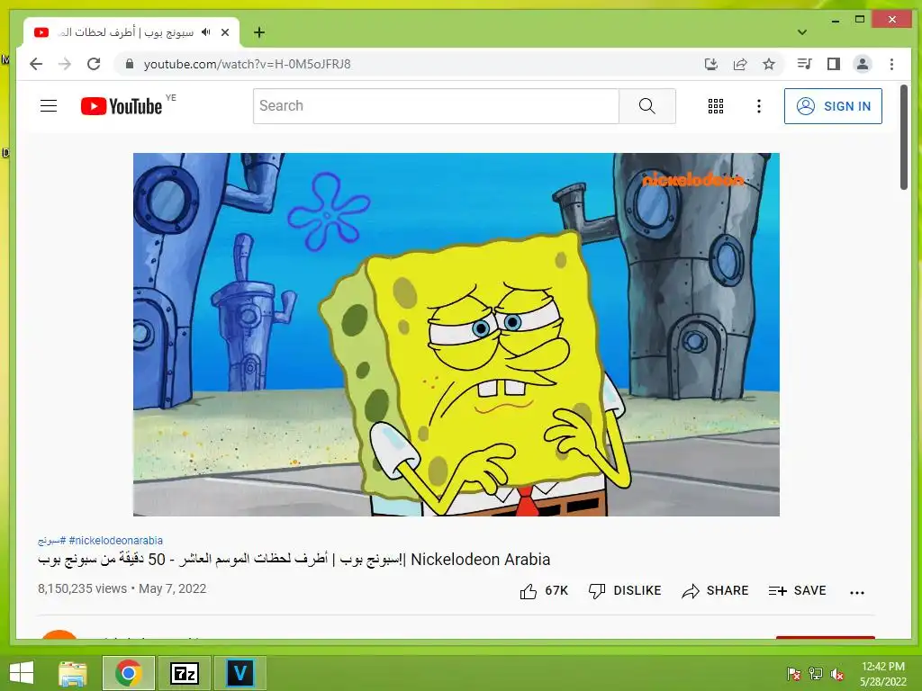Click SAVE to add to playlist

(798, 590)
